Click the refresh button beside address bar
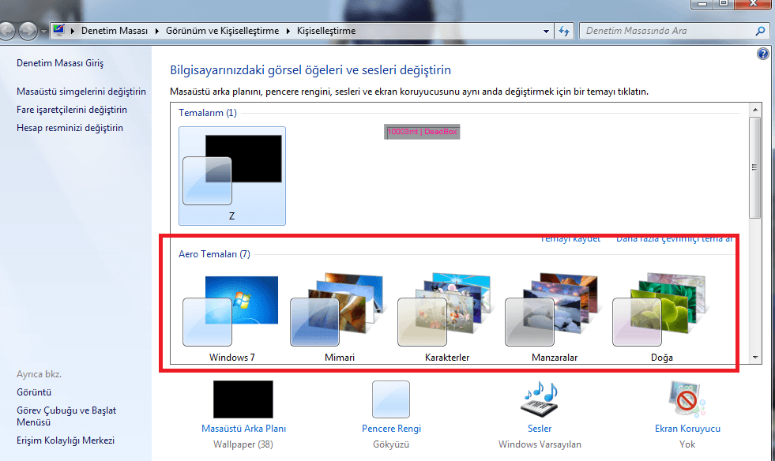Viewport: 775px width, 461px height. point(563,31)
